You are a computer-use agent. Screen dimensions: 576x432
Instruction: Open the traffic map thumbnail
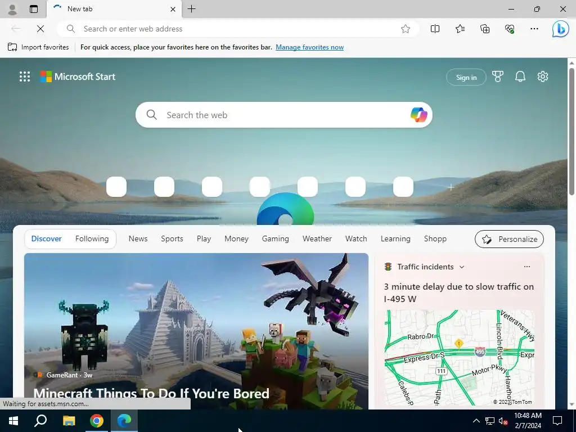[459, 358]
